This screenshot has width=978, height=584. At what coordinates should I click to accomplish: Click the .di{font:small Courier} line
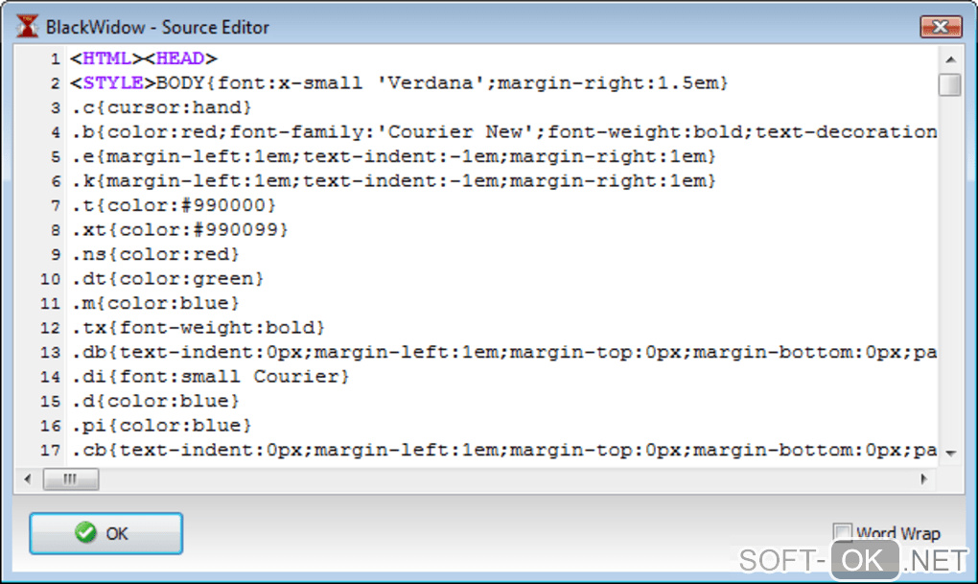pyautogui.click(x=209, y=377)
